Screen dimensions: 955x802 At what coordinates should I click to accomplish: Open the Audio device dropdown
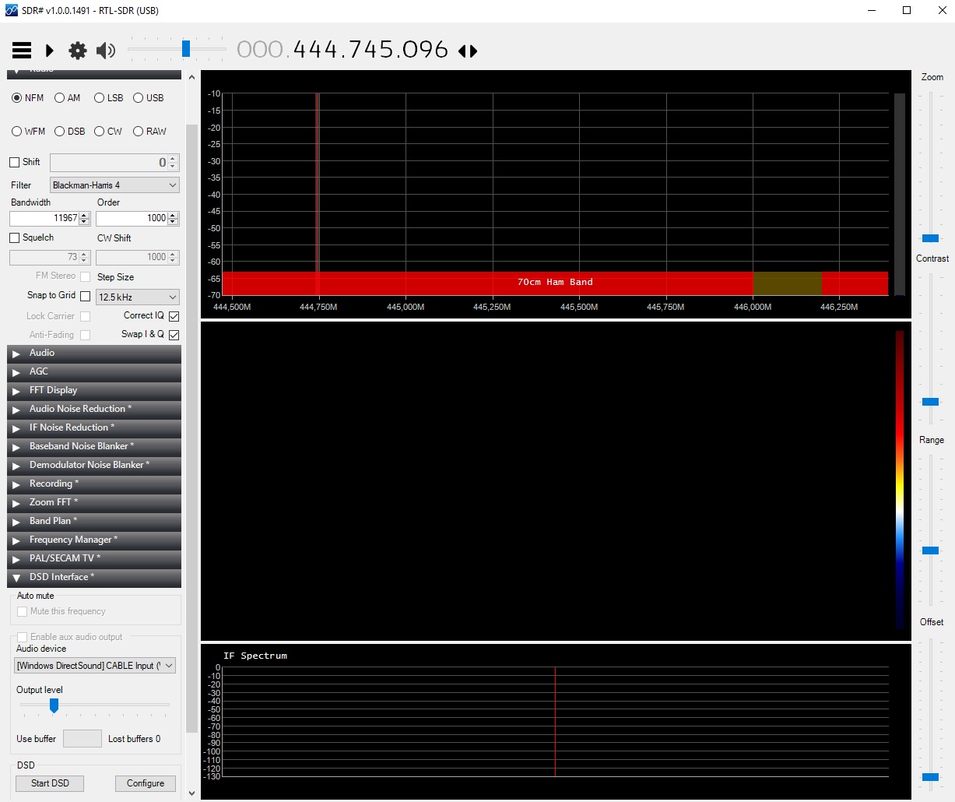95,666
